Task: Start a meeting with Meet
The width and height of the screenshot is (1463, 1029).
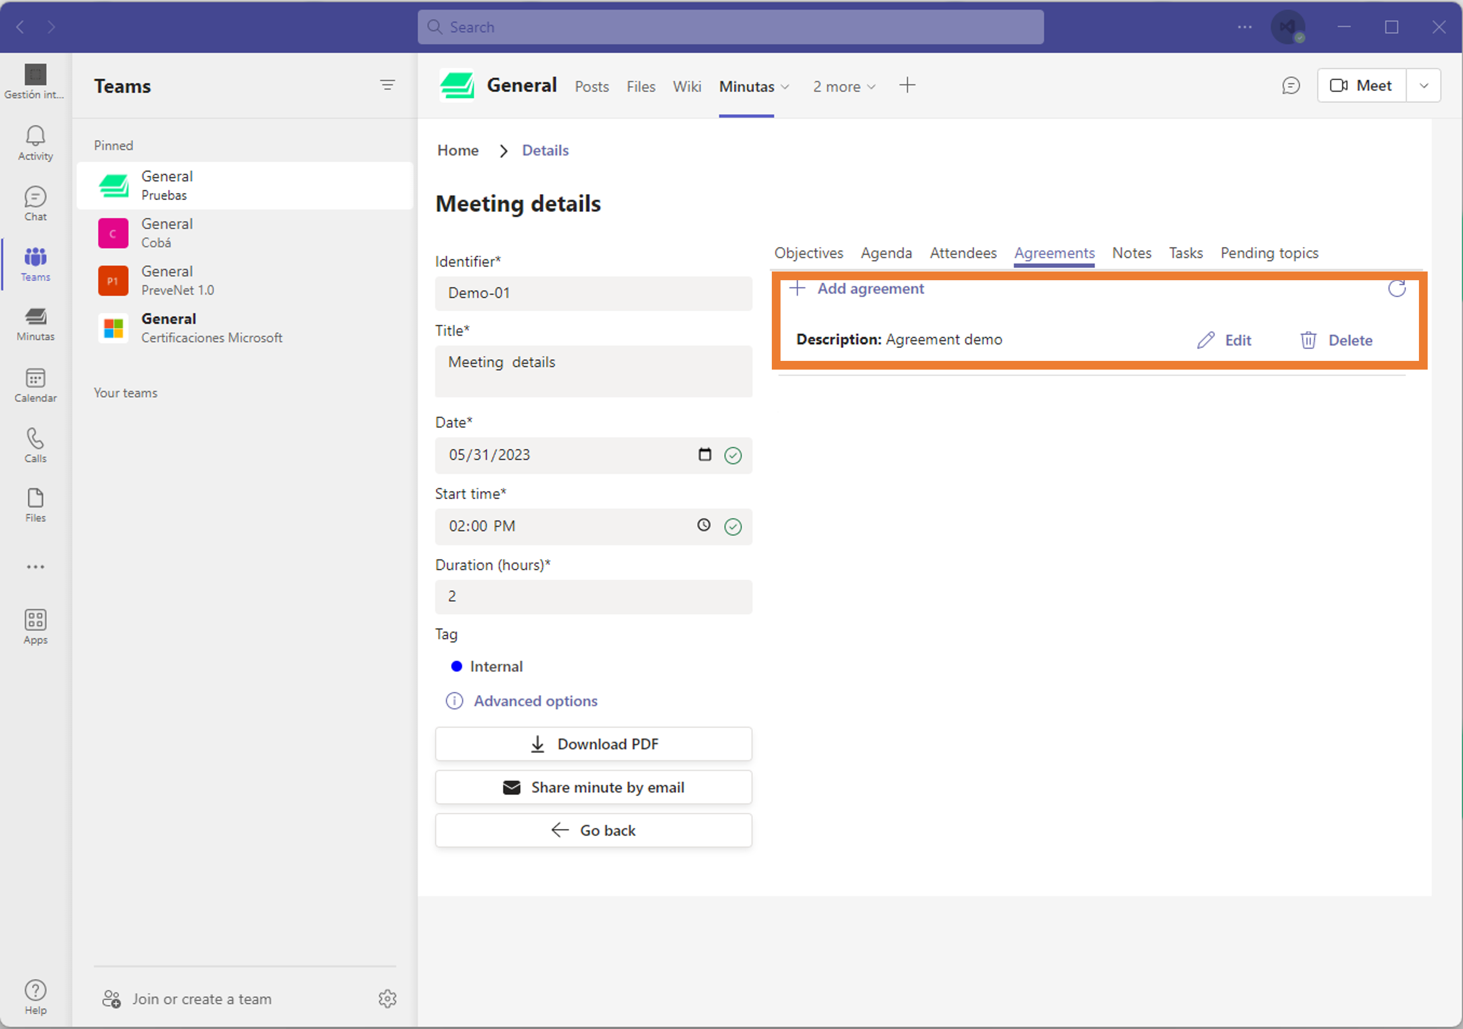Action: pos(1361,85)
